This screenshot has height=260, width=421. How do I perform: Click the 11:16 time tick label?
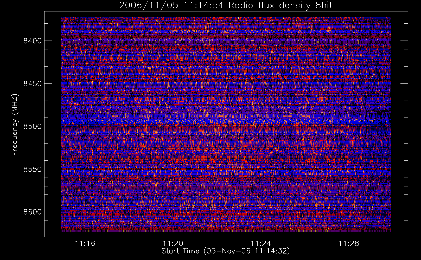[x=85, y=243]
